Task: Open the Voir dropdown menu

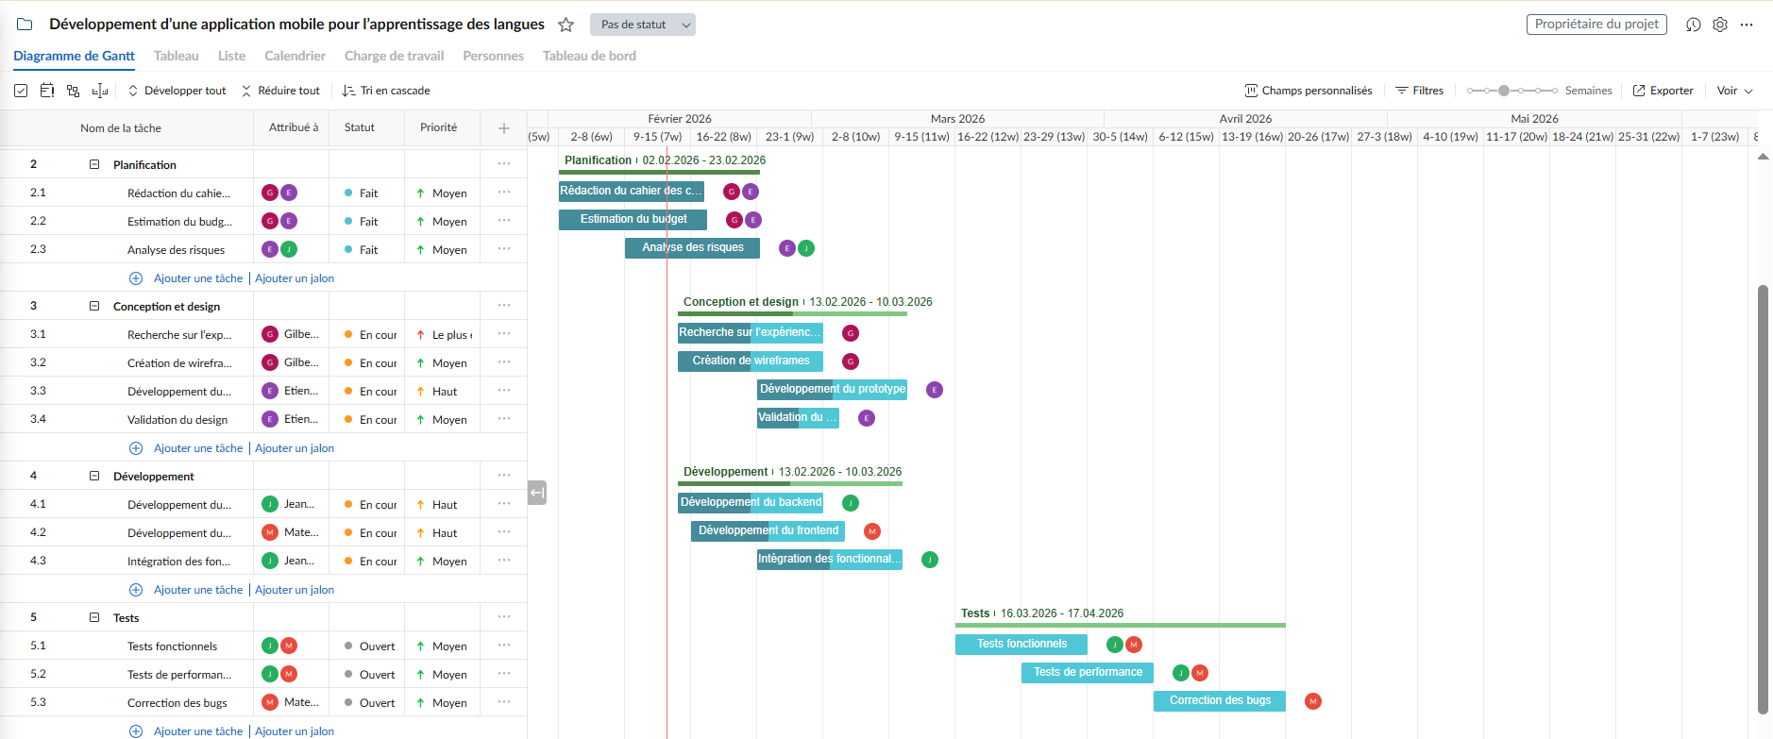Action: pyautogui.click(x=1734, y=91)
